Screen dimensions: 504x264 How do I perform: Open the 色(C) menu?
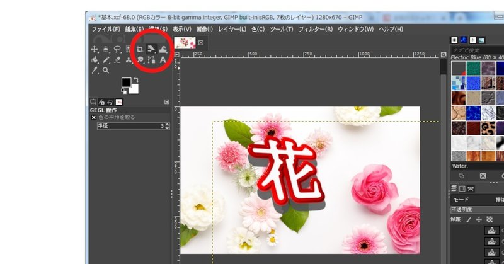click(258, 29)
